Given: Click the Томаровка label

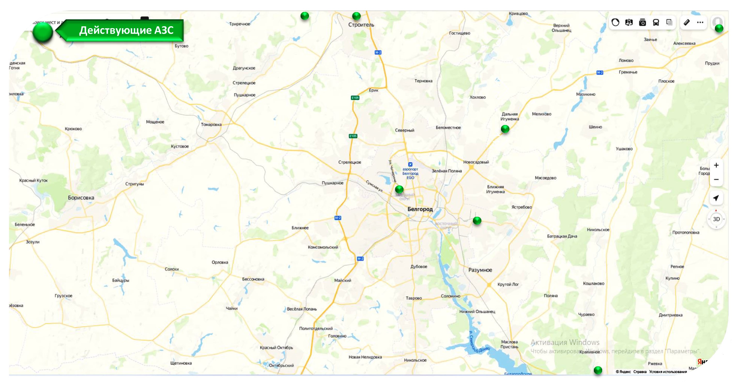Looking at the screenshot, I should [x=211, y=124].
